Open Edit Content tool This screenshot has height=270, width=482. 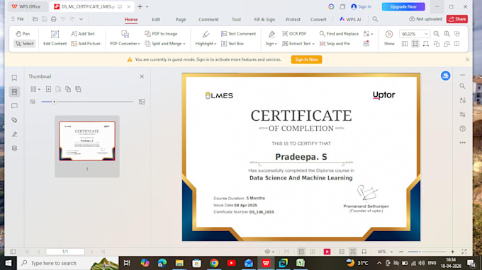(55, 38)
